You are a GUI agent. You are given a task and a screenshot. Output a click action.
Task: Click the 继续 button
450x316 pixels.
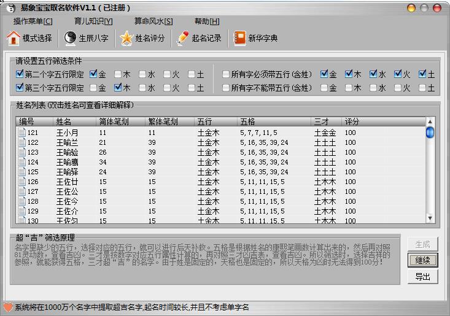point(422,260)
